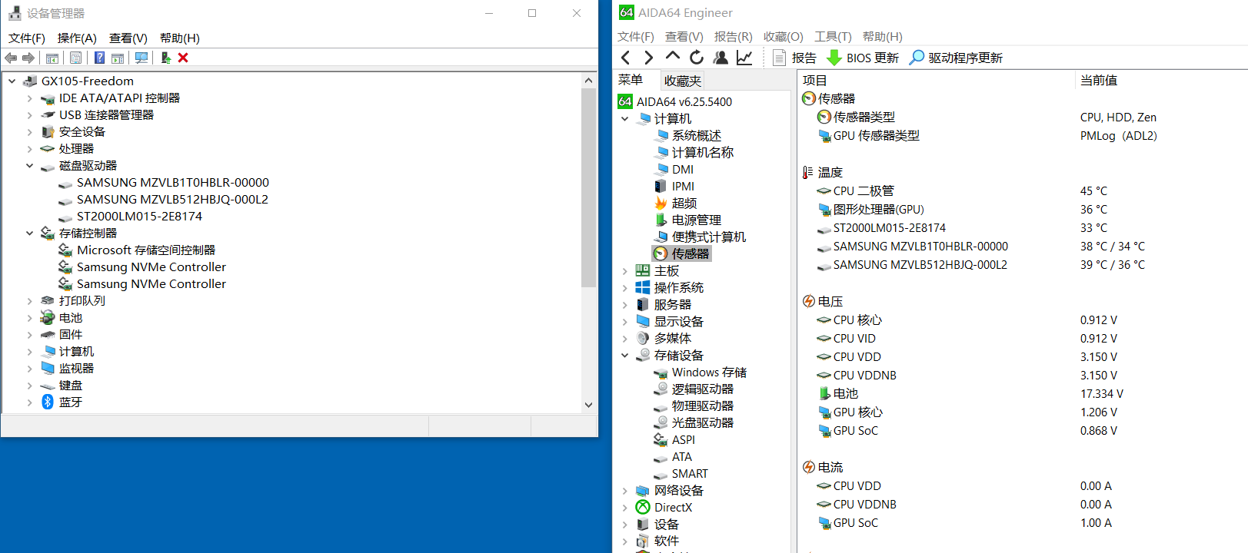
Task: Uninstall device with red X icon
Action: (x=183, y=58)
